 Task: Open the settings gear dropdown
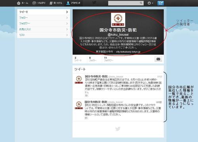click(x=150, y=3)
